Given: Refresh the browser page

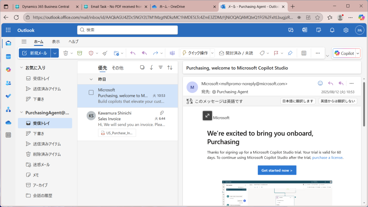Looking at the screenshot, I should [x=16, y=17].
